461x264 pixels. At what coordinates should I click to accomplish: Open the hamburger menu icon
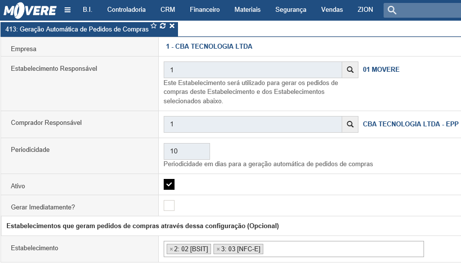[68, 10]
